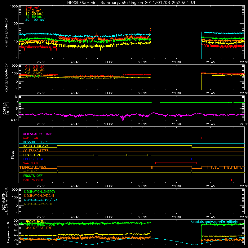Select the REAR_DEC_CHAN/128 legend label
This screenshot has height=248, width=248.
tap(41, 200)
